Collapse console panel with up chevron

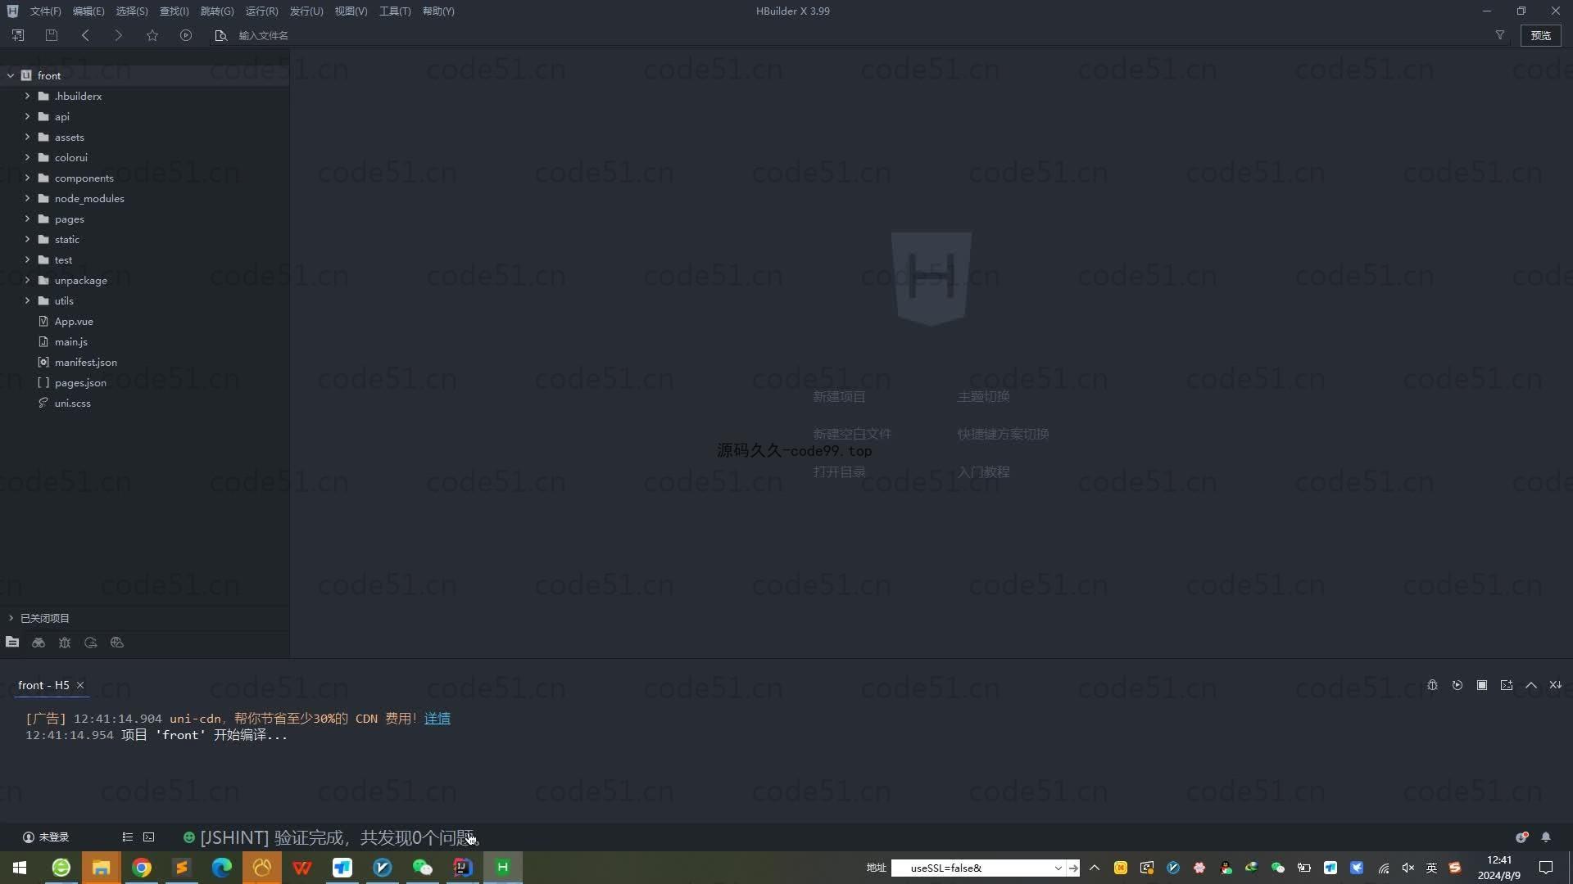click(1531, 685)
